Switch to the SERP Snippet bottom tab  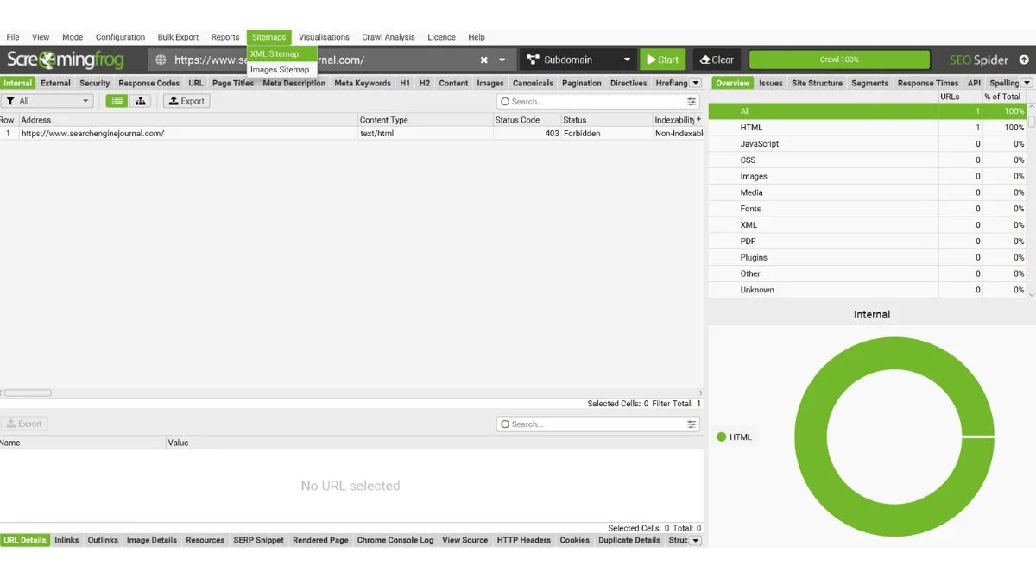pos(258,540)
